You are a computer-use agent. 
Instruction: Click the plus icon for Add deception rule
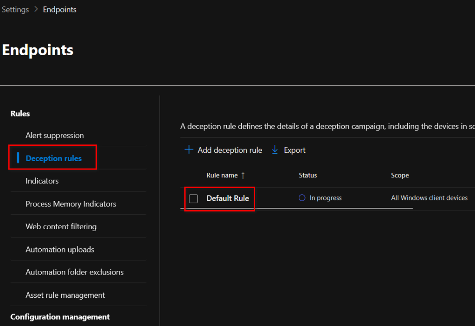[x=189, y=150]
